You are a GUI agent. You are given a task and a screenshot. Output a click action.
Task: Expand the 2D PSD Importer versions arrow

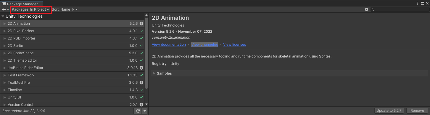(x=4, y=38)
